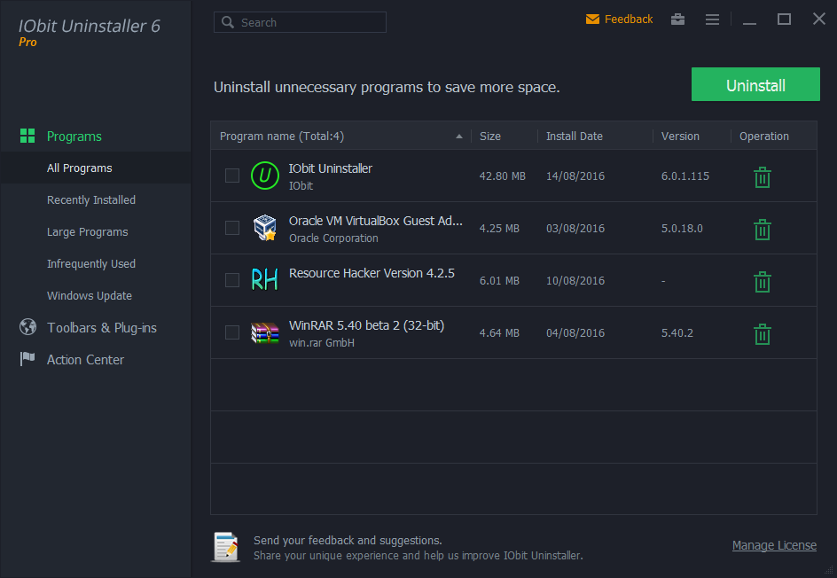Open the Manage License link

[774, 545]
